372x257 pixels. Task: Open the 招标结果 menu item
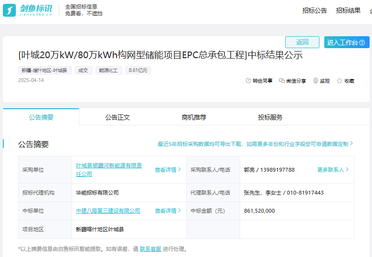point(348,10)
